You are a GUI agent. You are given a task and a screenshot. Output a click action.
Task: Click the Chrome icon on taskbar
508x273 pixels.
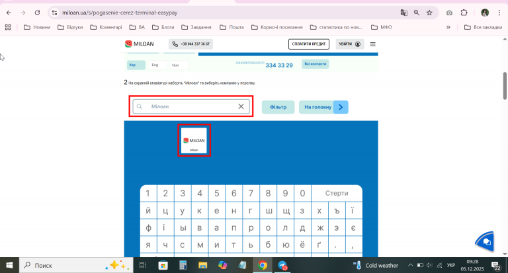click(x=263, y=265)
